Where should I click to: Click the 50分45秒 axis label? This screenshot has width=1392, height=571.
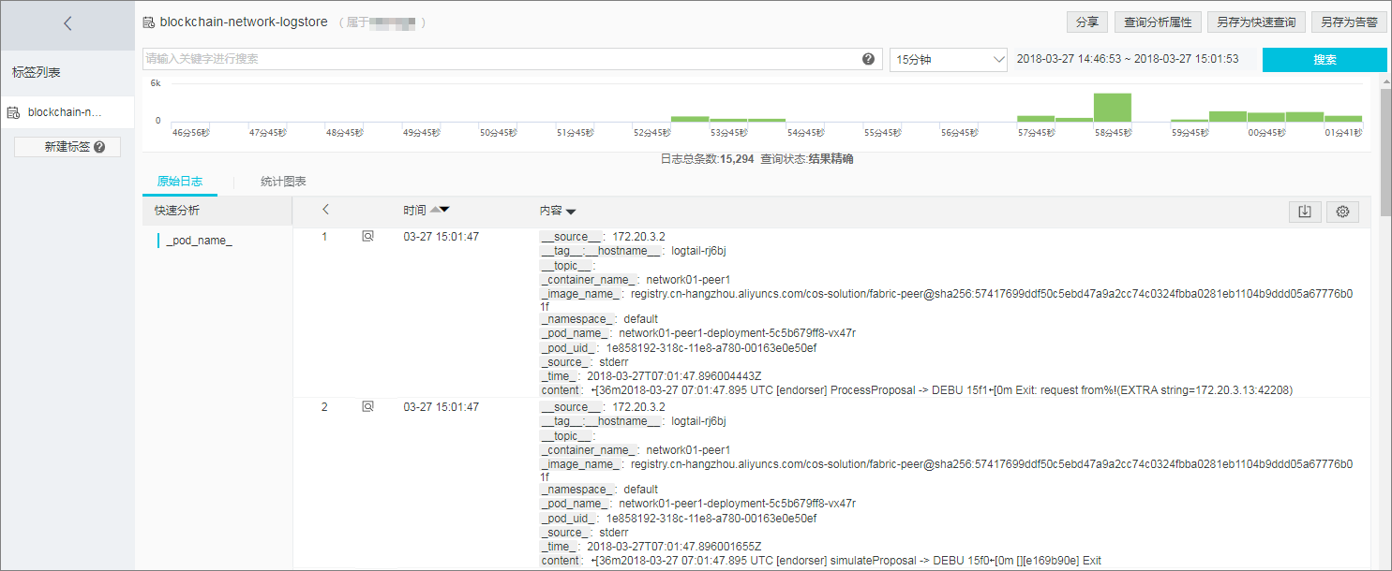(x=499, y=133)
